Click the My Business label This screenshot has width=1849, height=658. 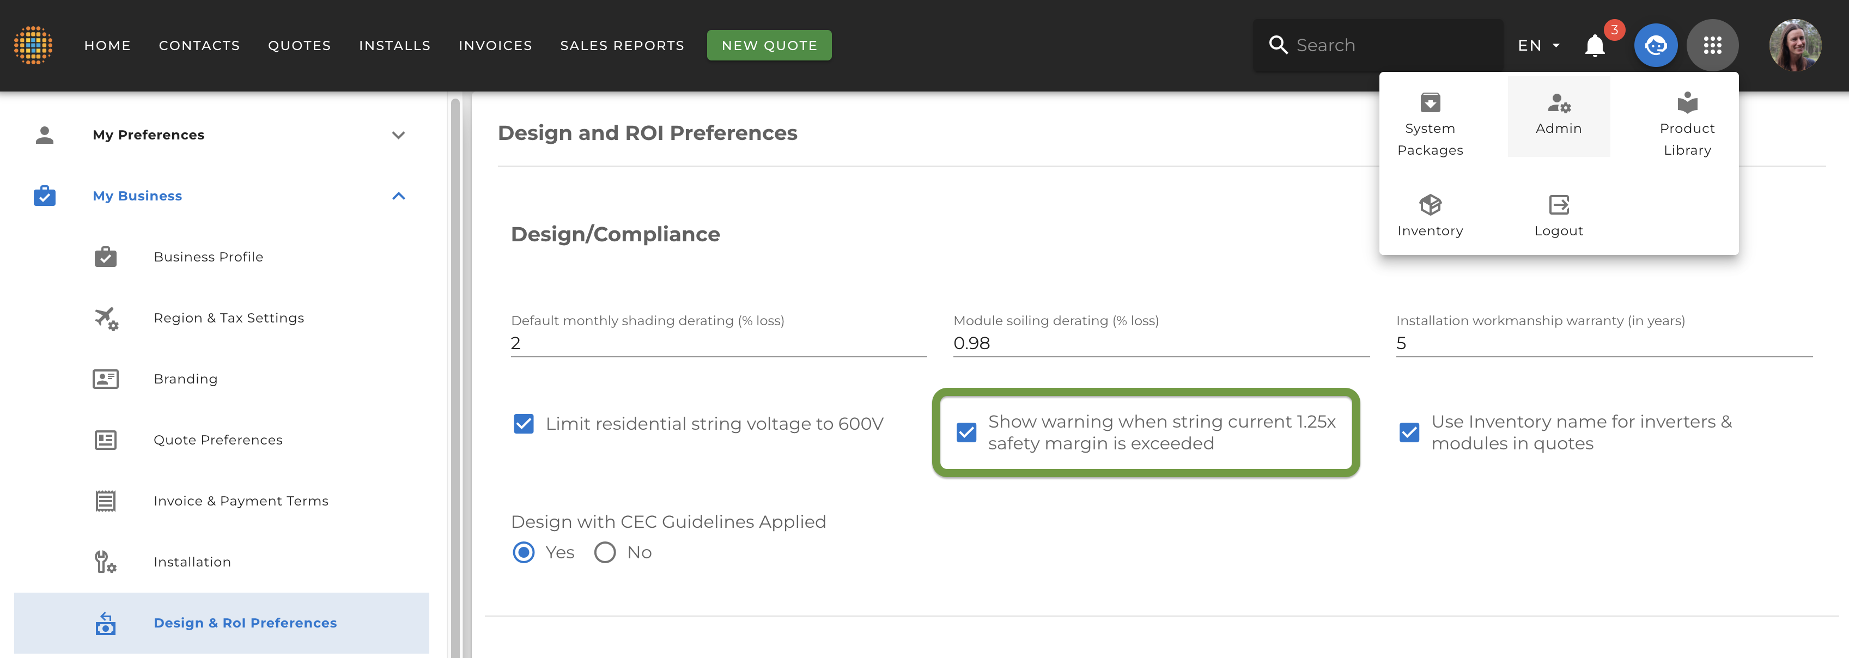point(137,196)
